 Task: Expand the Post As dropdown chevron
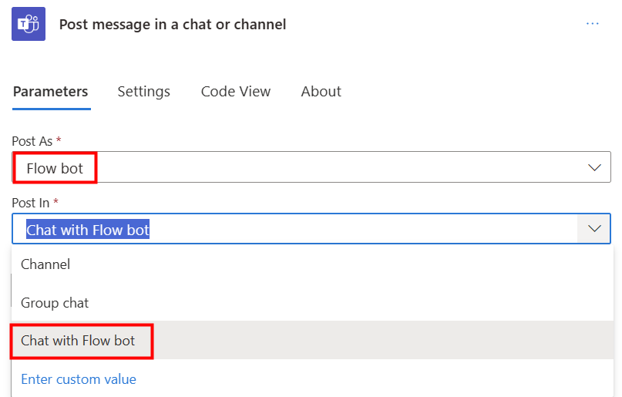pos(593,167)
